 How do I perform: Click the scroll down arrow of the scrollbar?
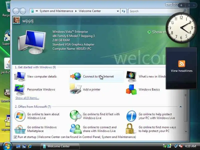click(x=186, y=131)
